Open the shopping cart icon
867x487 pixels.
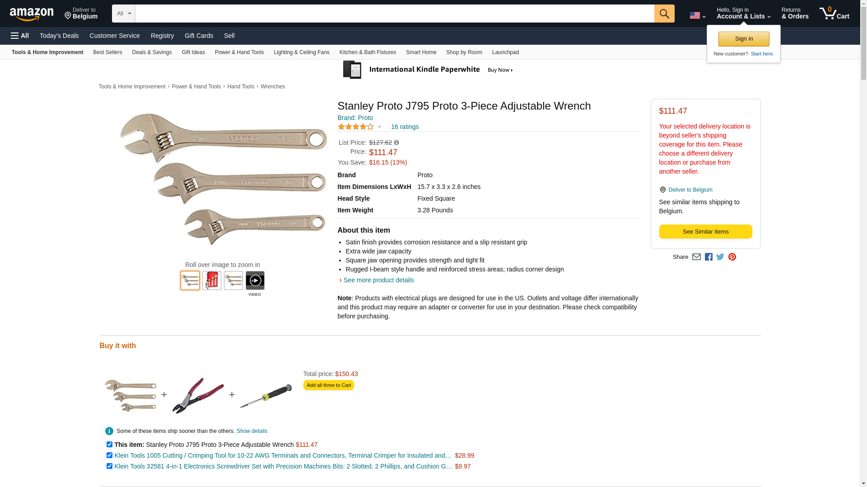pos(834,13)
